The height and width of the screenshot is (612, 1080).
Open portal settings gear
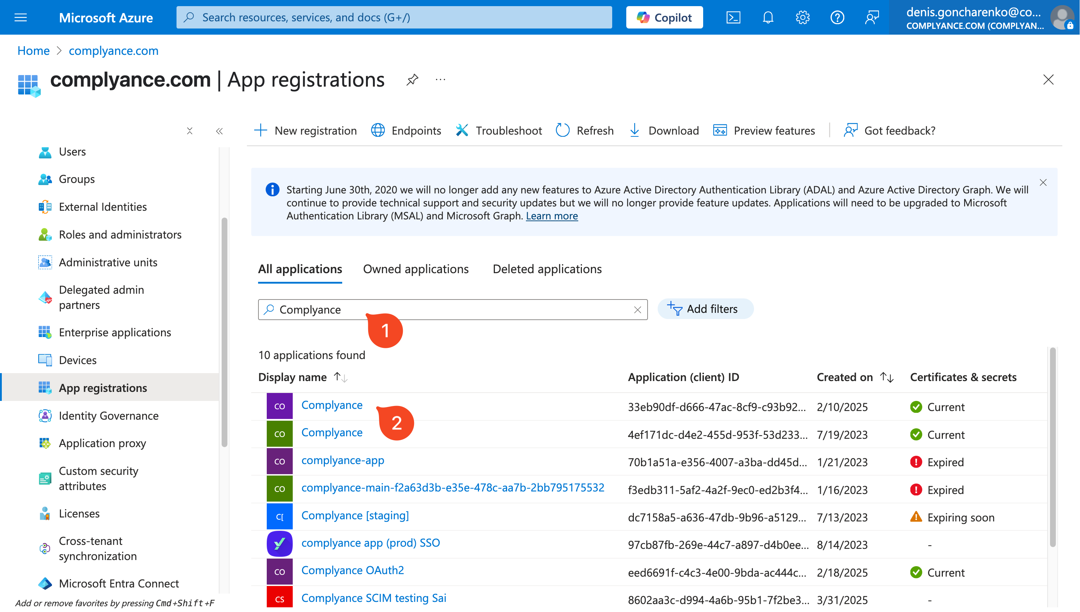pyautogui.click(x=802, y=17)
